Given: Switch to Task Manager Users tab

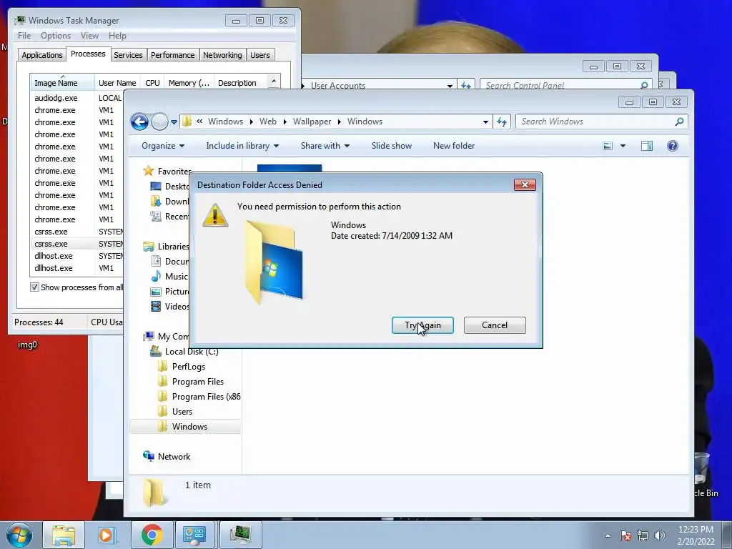Looking at the screenshot, I should (260, 55).
